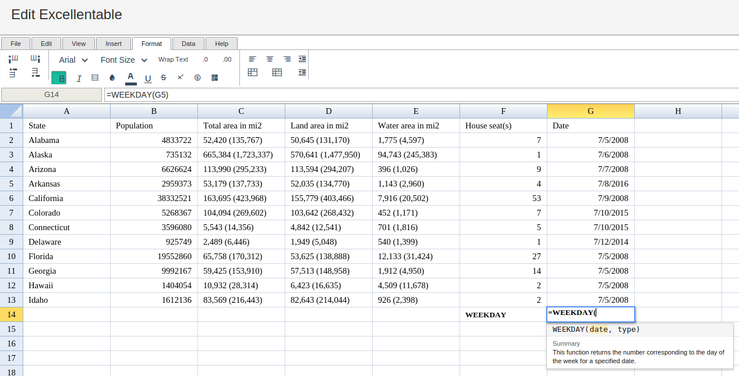
Task: Expand the Font Size dropdown
Action: [x=123, y=60]
